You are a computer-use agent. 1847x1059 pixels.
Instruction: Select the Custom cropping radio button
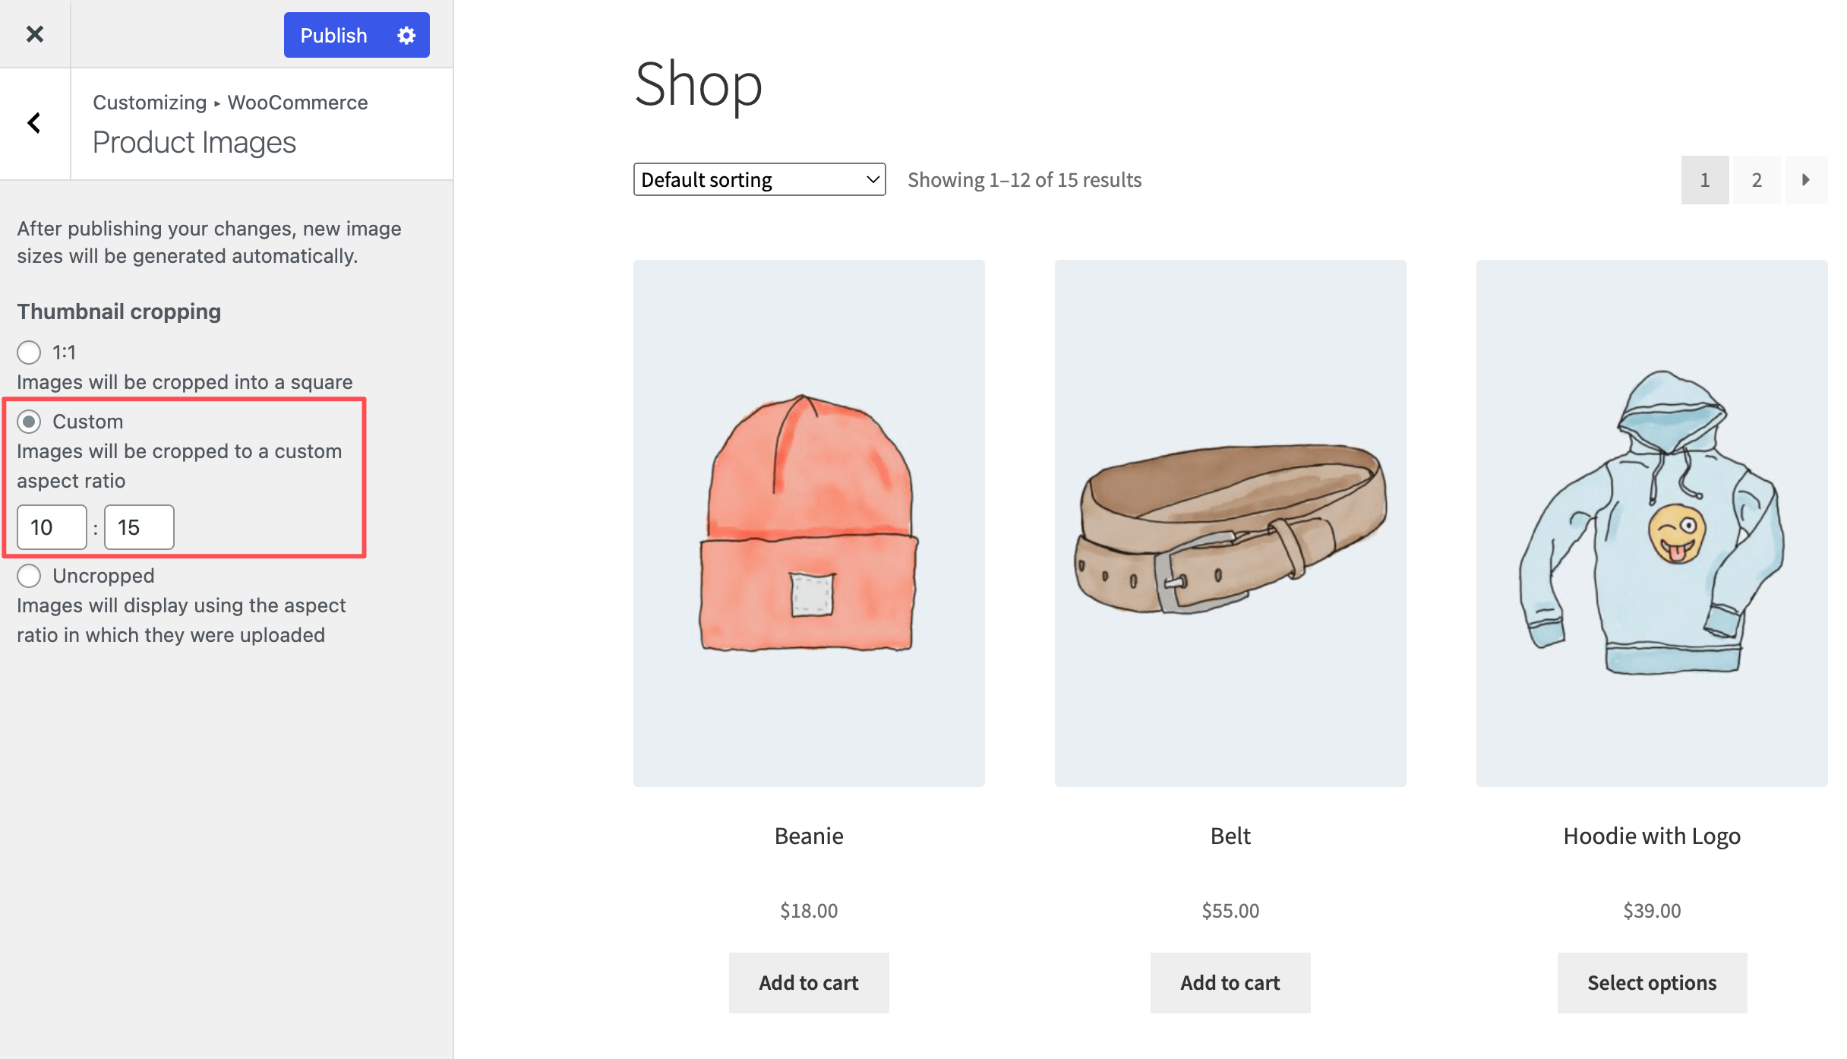tap(29, 422)
